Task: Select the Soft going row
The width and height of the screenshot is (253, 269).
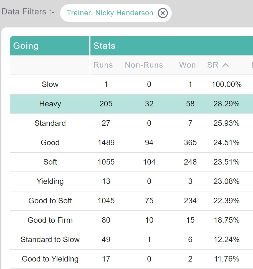Action: tap(131, 162)
